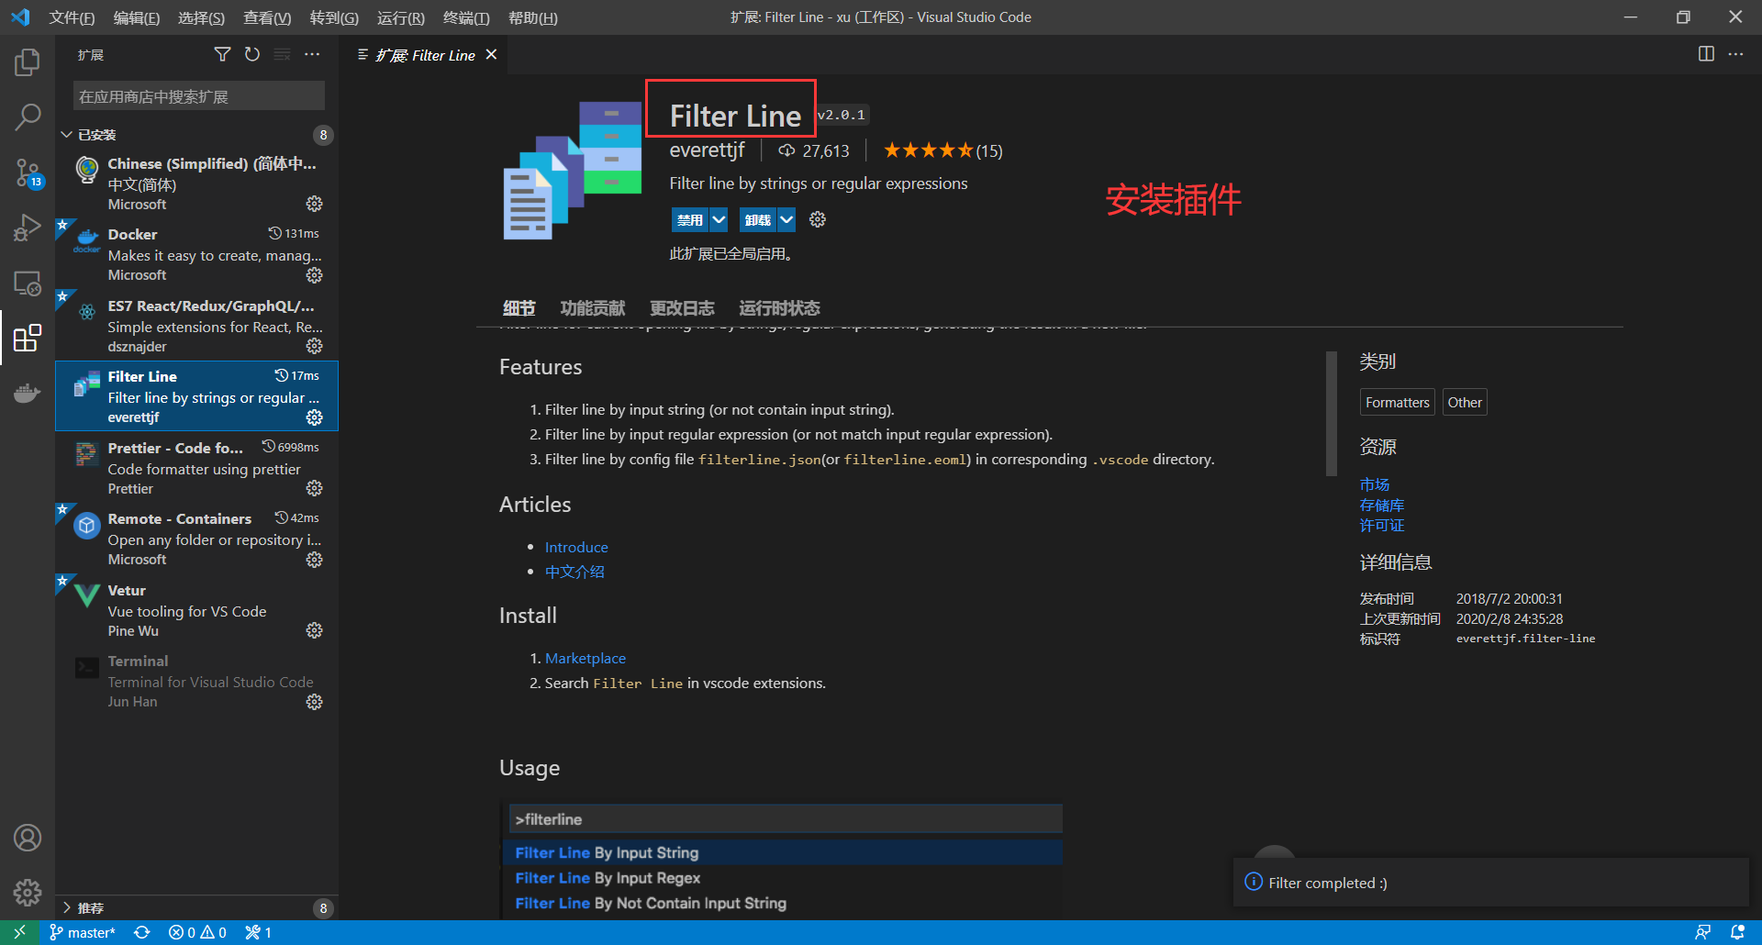Open the Search view in activity bar

pyautogui.click(x=28, y=117)
